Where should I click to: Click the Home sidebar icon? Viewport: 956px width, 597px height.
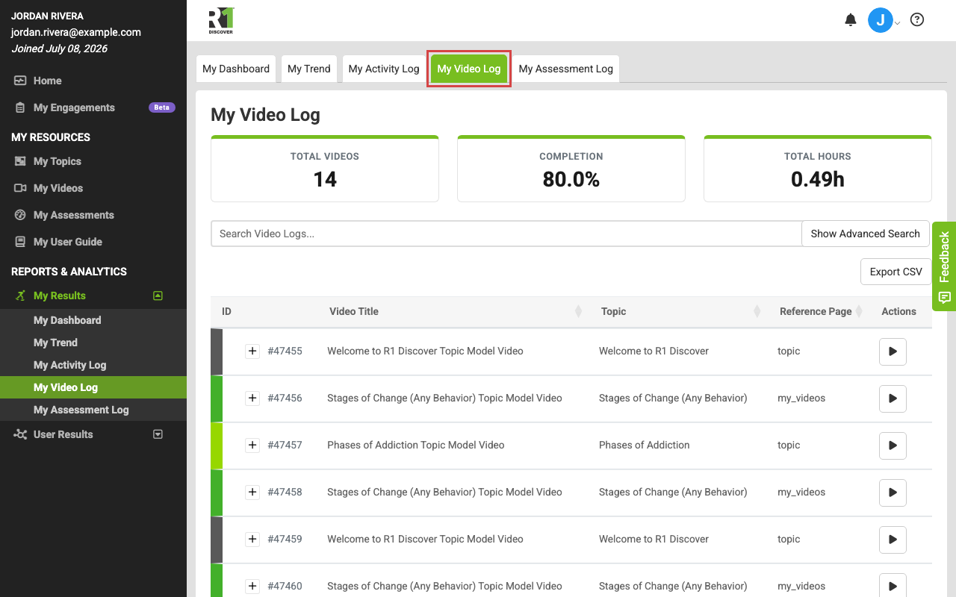tap(20, 81)
